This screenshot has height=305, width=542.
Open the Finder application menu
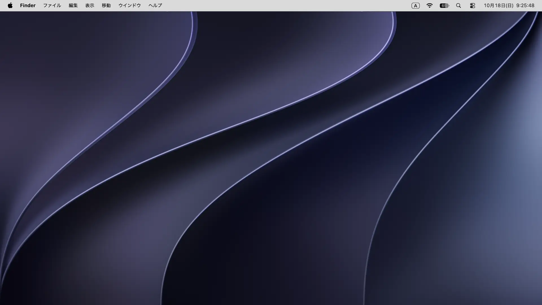pos(28,5)
